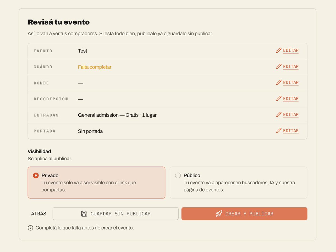This screenshot has height=252, width=336.
Task: Click CREAR Y PUBLICAR button label
Action: [x=249, y=214]
